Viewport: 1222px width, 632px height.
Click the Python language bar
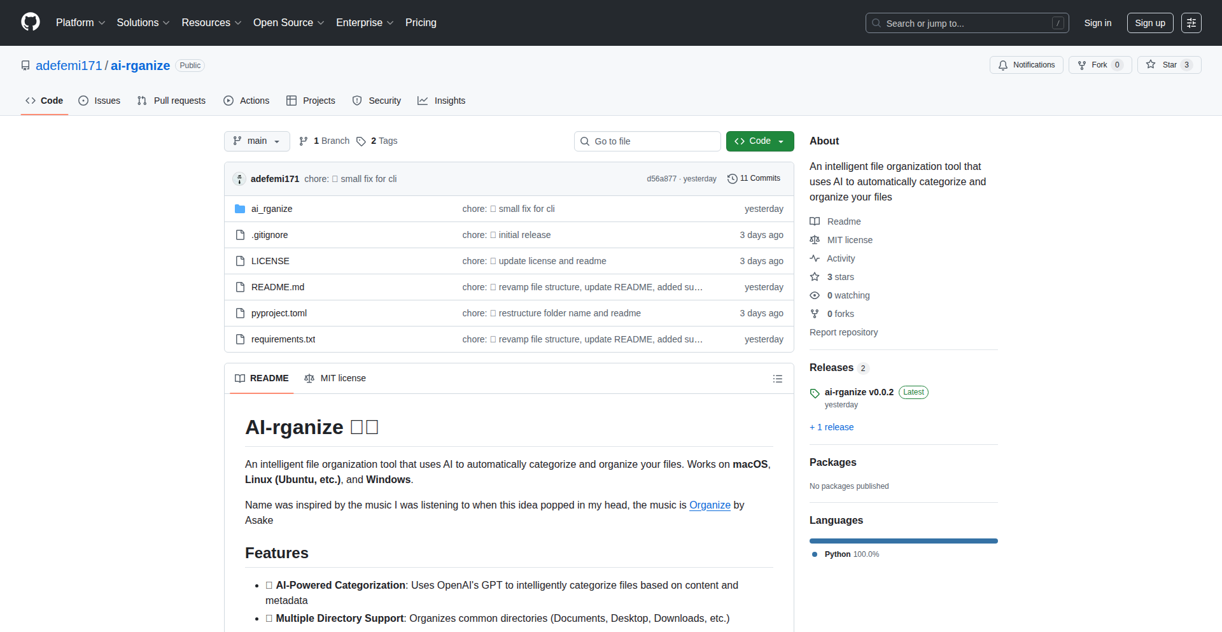coord(903,541)
